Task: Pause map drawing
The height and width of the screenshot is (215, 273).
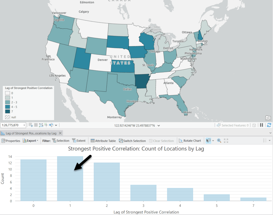Action: 261,125
